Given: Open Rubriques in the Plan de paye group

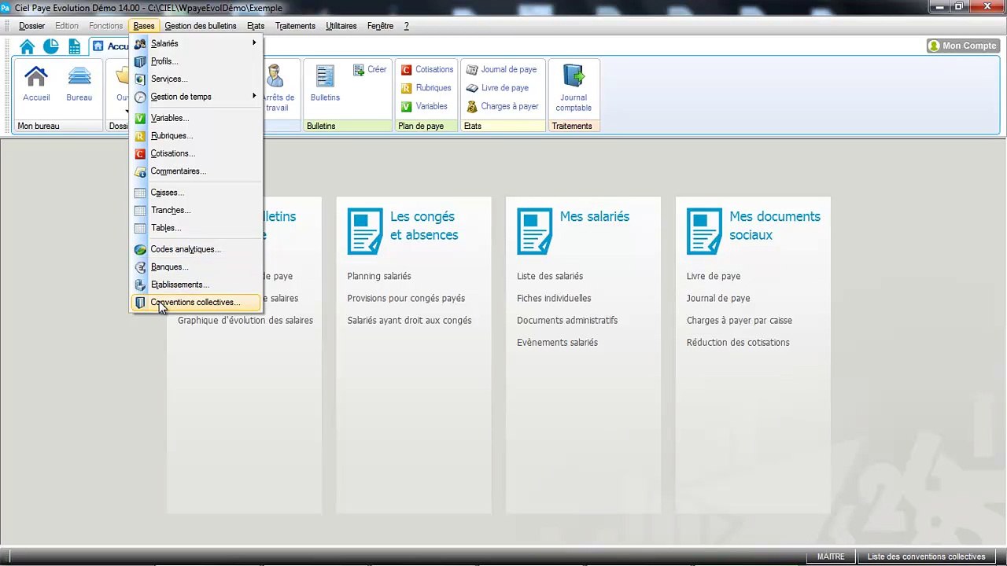Looking at the screenshot, I should pyautogui.click(x=426, y=88).
